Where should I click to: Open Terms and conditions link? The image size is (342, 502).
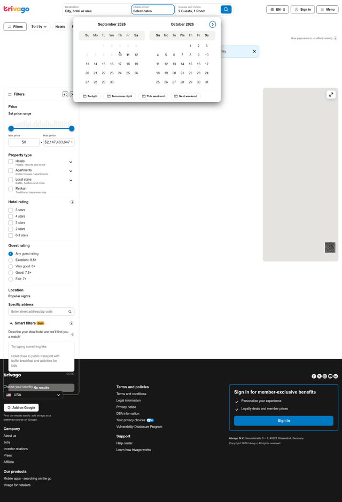(131, 394)
